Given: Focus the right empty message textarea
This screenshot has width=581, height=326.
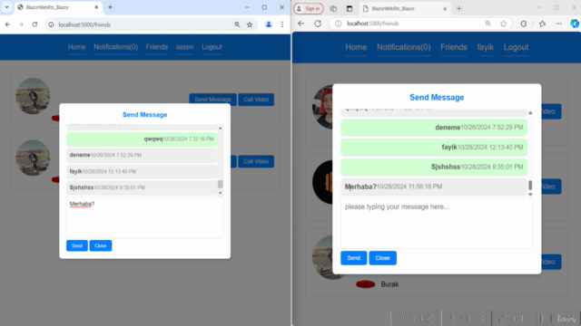Looking at the screenshot, I should pyautogui.click(x=437, y=224).
